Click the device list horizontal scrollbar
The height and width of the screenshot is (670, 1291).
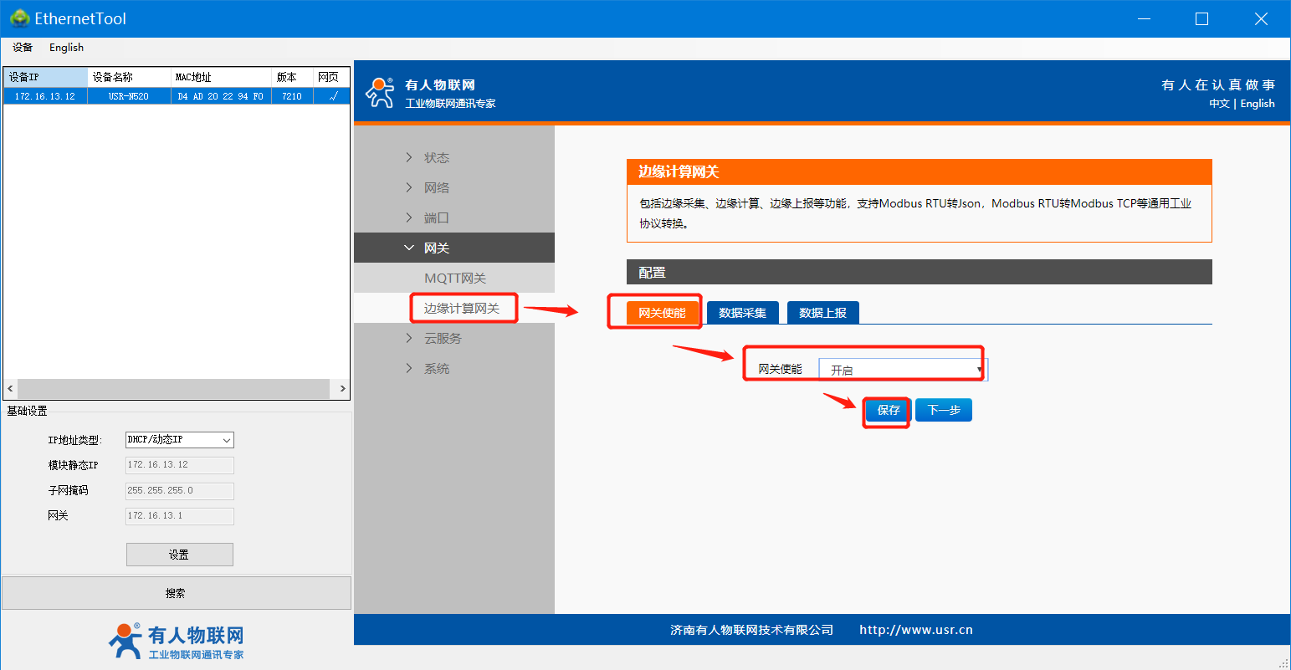click(174, 389)
